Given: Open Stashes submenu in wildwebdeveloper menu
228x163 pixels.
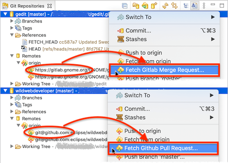Looking at the screenshot, I should click(x=163, y=118).
